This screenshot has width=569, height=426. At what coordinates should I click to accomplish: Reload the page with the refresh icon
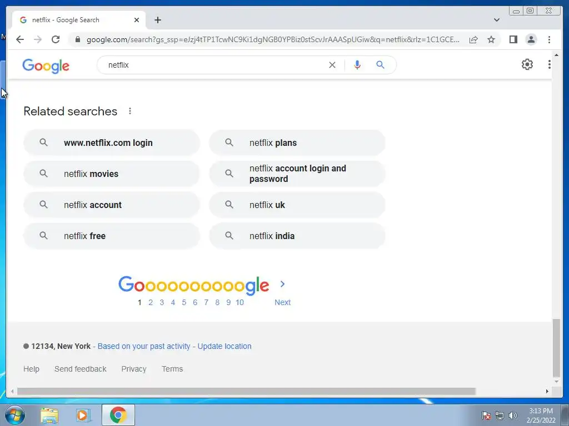[56, 39]
